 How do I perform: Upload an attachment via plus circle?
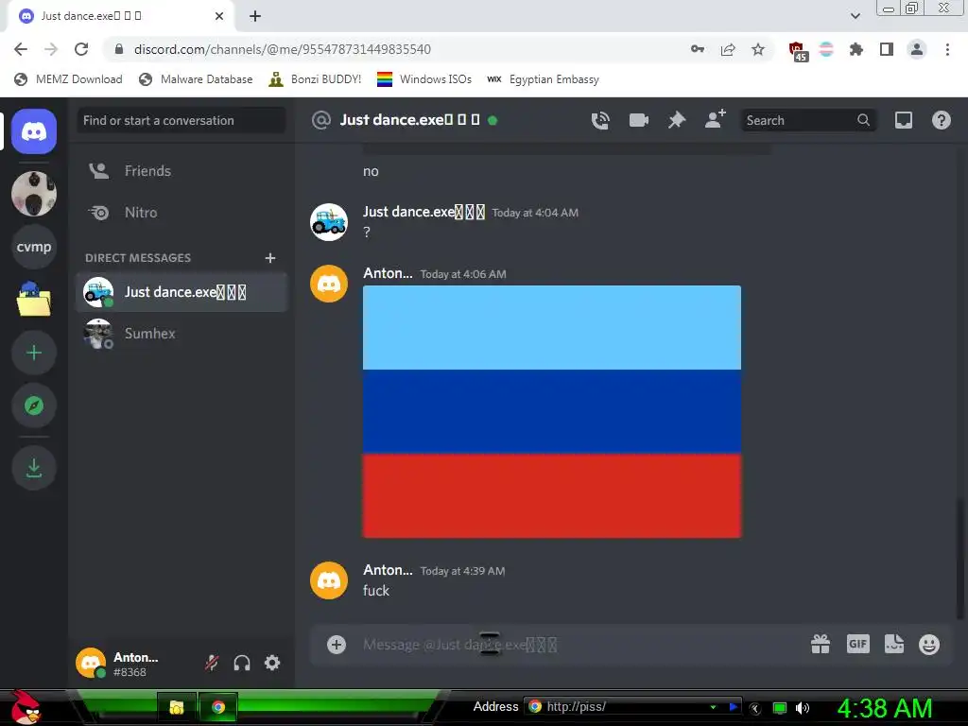pyautogui.click(x=337, y=645)
